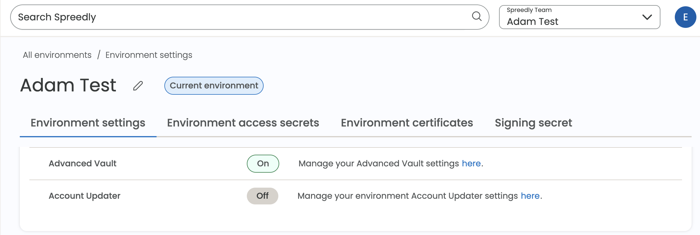
Task: Select the Environment settings tab
Action: 88,123
